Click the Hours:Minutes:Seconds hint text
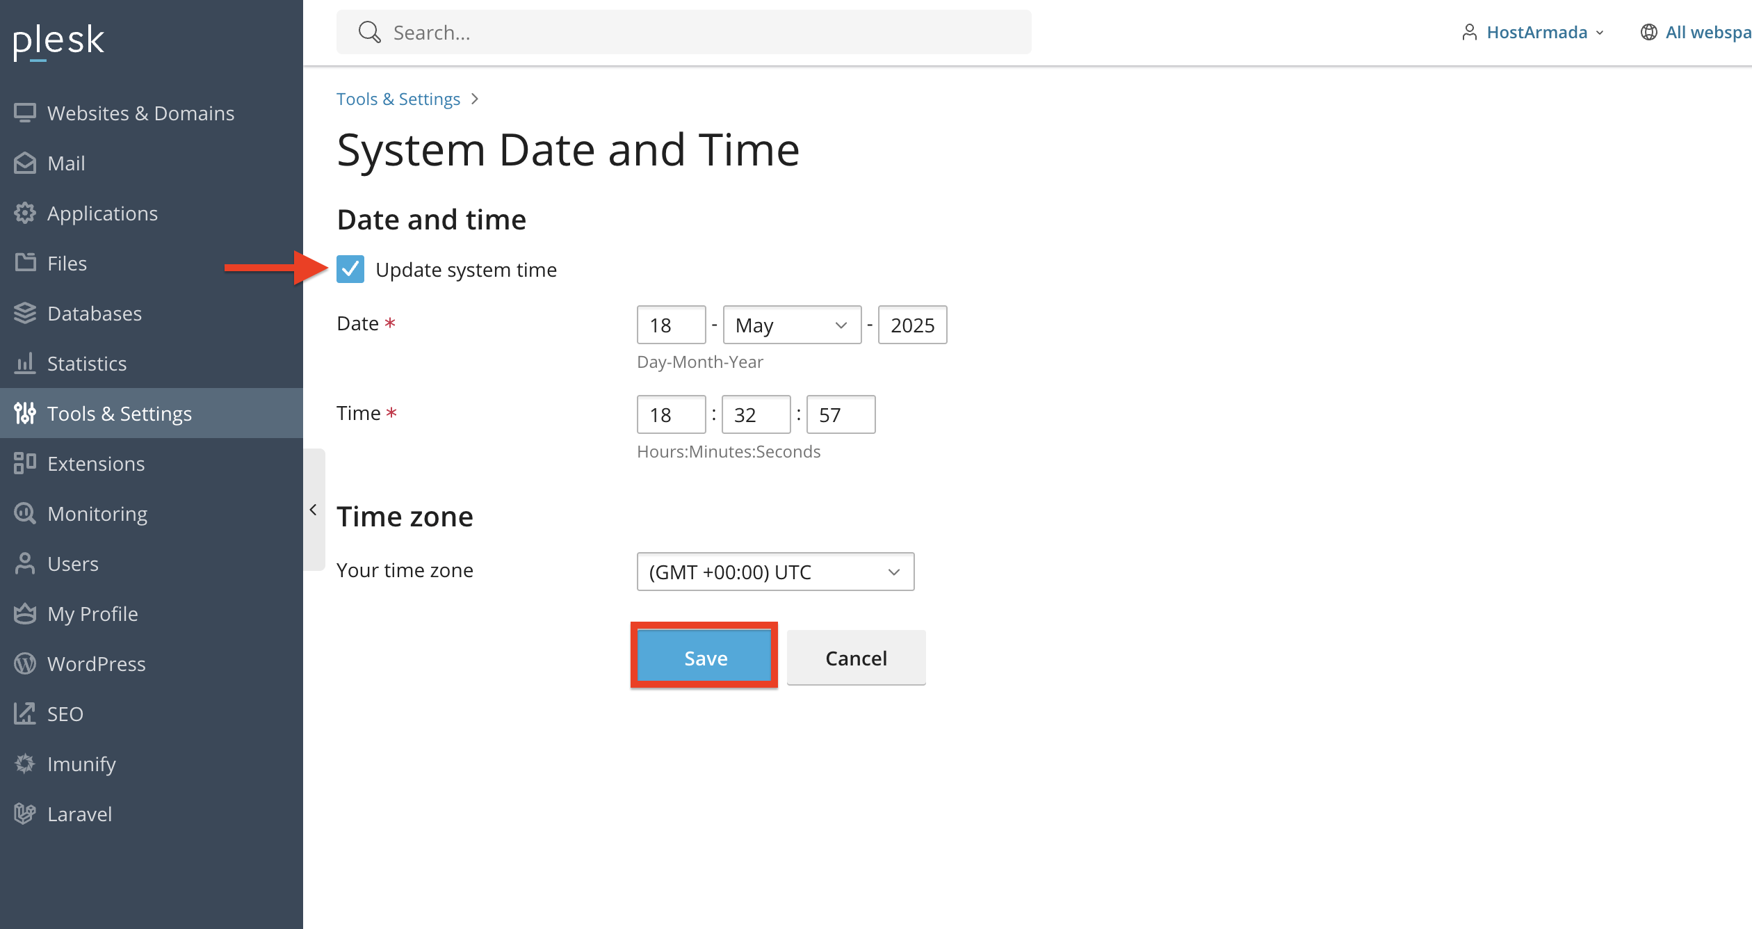Screen dimensions: 1752x929 pos(729,451)
